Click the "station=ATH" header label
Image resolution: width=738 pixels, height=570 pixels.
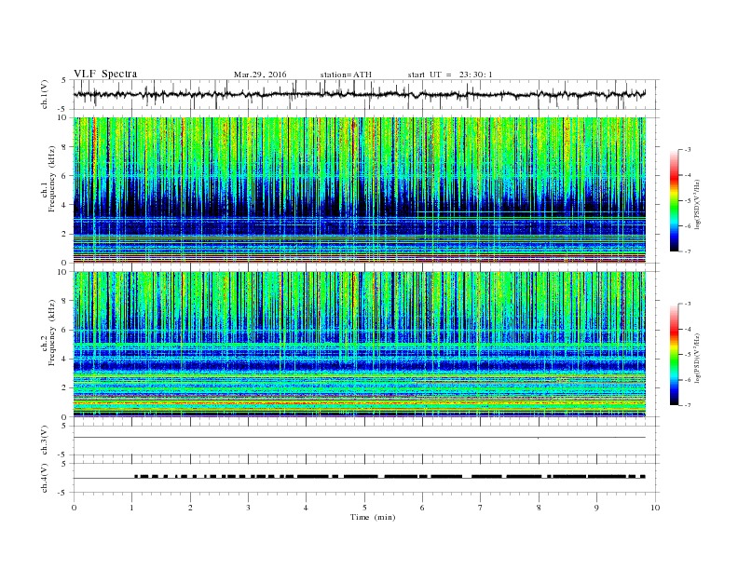(x=346, y=75)
